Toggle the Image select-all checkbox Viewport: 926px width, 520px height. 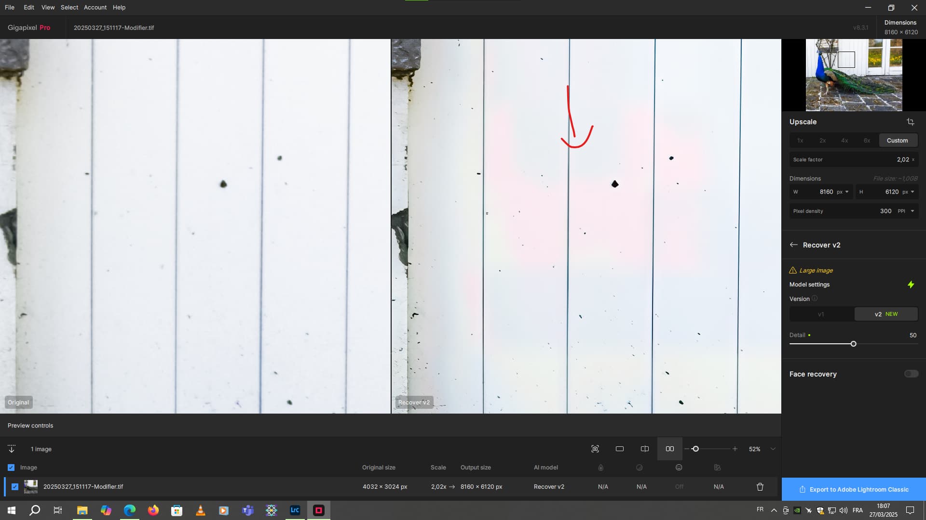[x=11, y=468]
